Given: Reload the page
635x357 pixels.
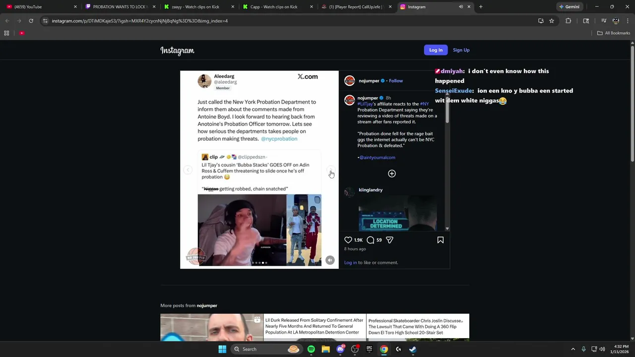Looking at the screenshot, I should pos(31,21).
